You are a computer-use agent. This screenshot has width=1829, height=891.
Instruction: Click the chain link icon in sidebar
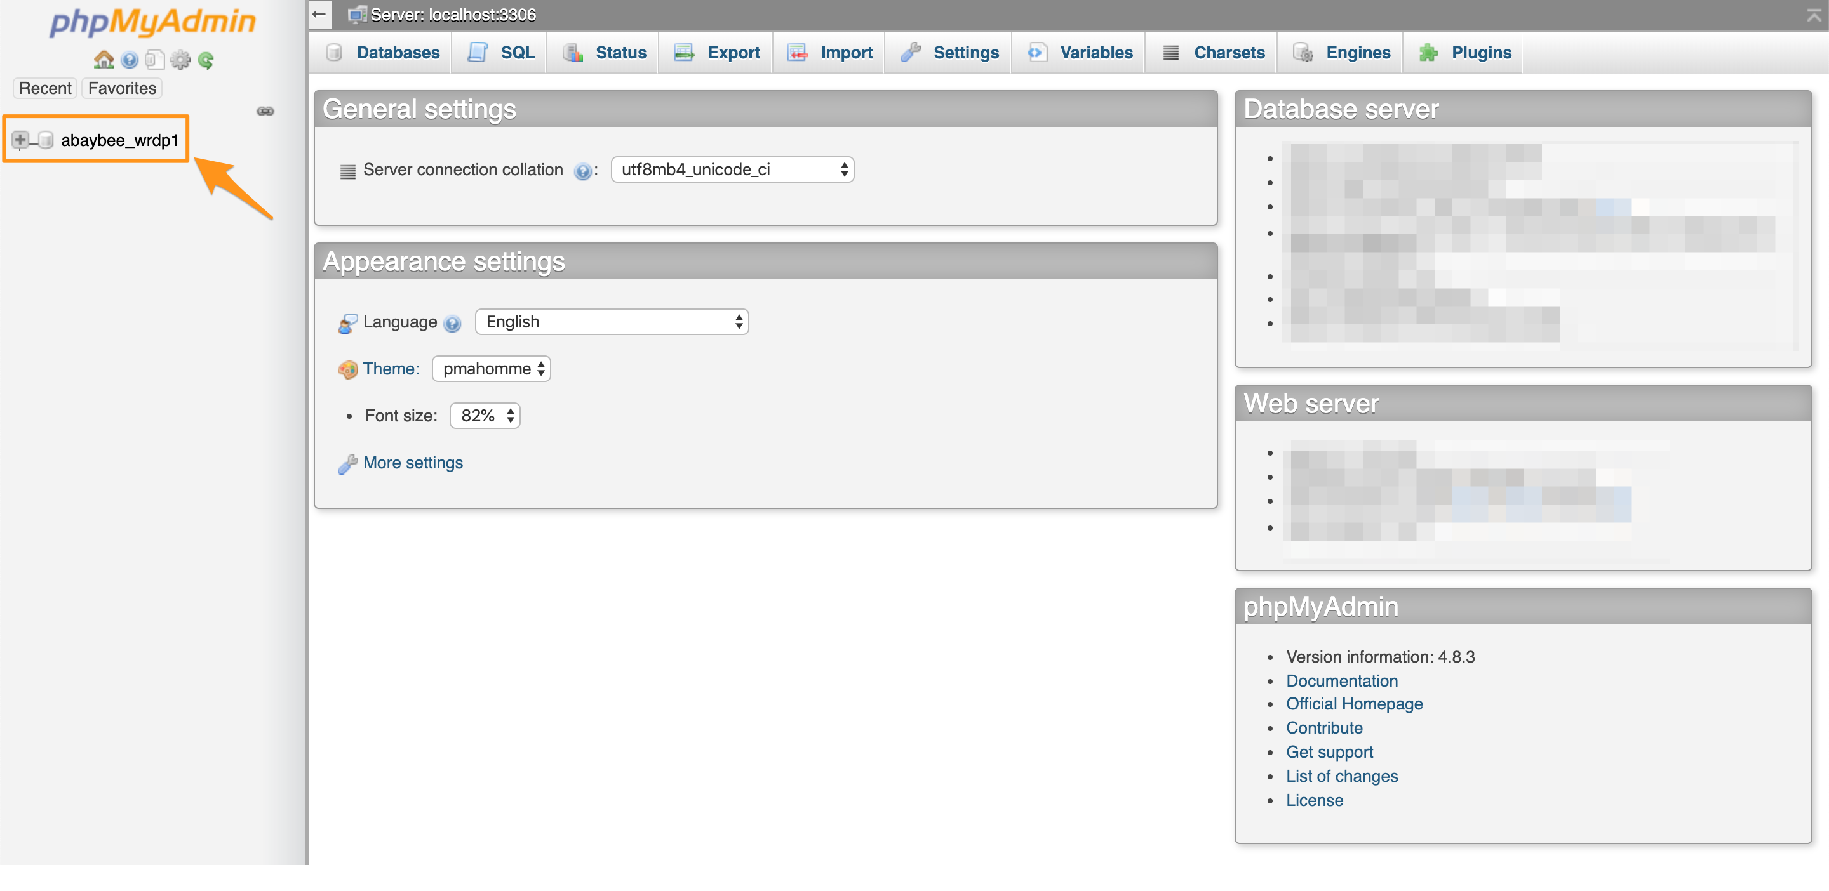[x=265, y=112]
